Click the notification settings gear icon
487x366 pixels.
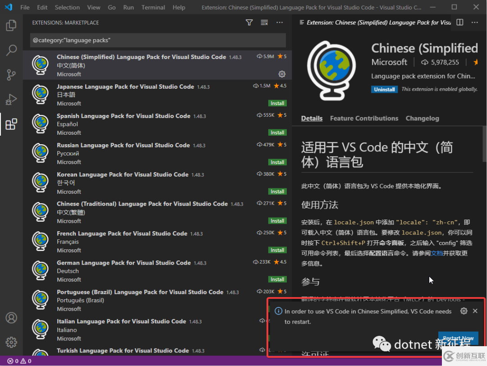point(464,311)
